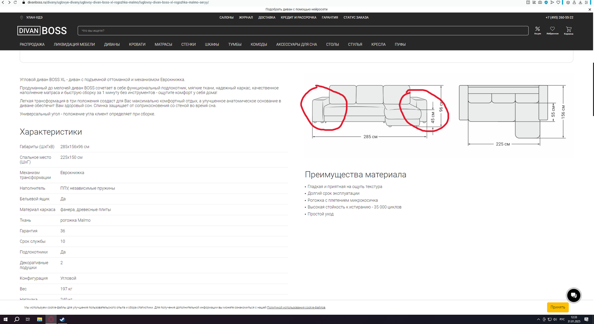Open the МАТРАСЫ catalog menu
Screen dimensions: 594x324
click(163, 44)
